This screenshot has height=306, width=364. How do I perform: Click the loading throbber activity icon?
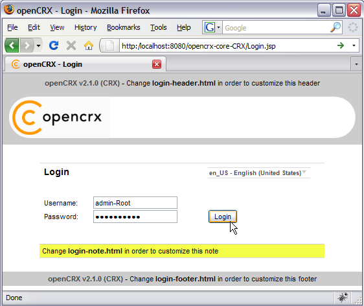352,27
